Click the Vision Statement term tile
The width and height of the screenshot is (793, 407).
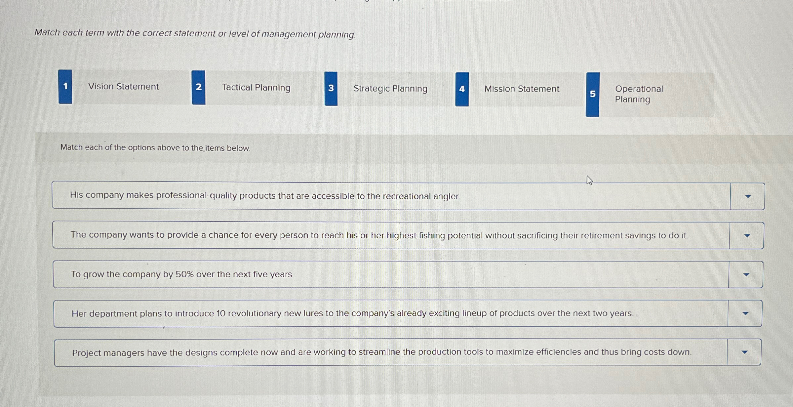tap(123, 87)
